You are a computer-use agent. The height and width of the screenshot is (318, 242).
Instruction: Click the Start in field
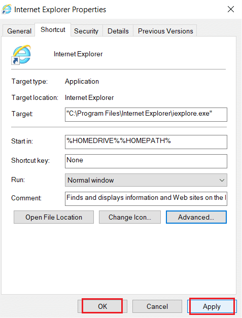coord(146,142)
